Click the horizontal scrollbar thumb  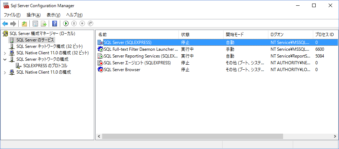point(192,136)
